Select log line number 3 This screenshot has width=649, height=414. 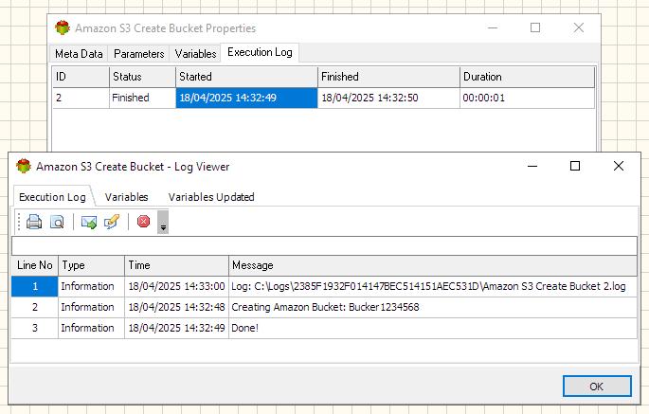[x=35, y=328]
